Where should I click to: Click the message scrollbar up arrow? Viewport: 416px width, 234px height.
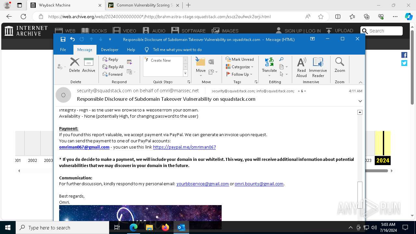(x=360, y=112)
